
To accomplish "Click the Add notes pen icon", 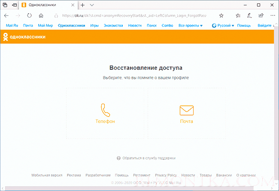I will 249,15.
